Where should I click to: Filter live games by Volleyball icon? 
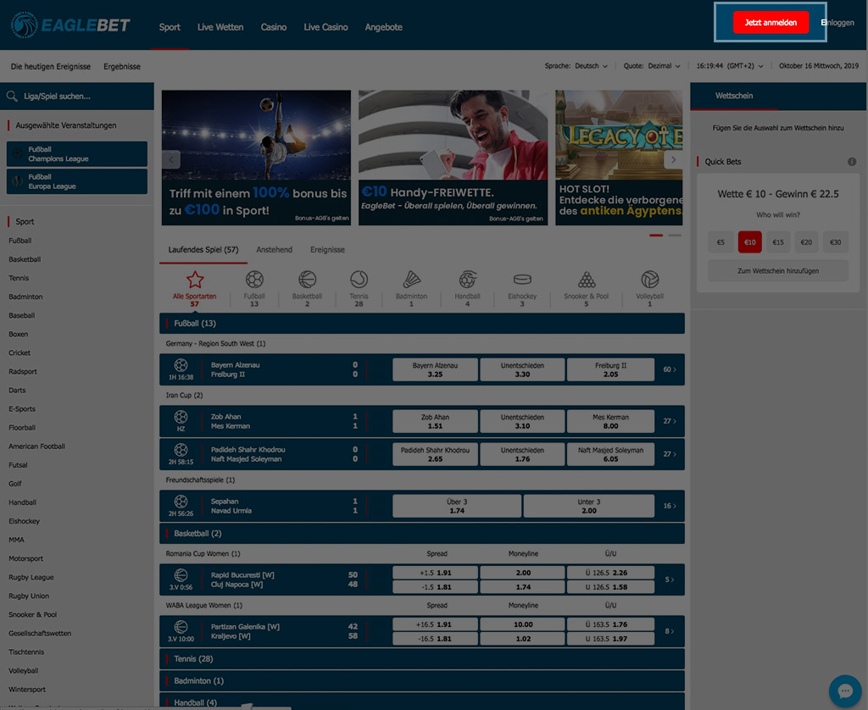point(649,280)
